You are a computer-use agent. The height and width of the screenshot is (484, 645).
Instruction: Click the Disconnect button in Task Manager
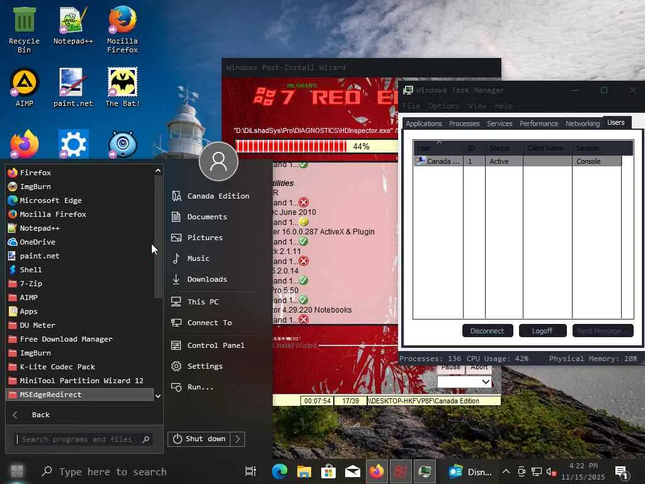coord(488,331)
